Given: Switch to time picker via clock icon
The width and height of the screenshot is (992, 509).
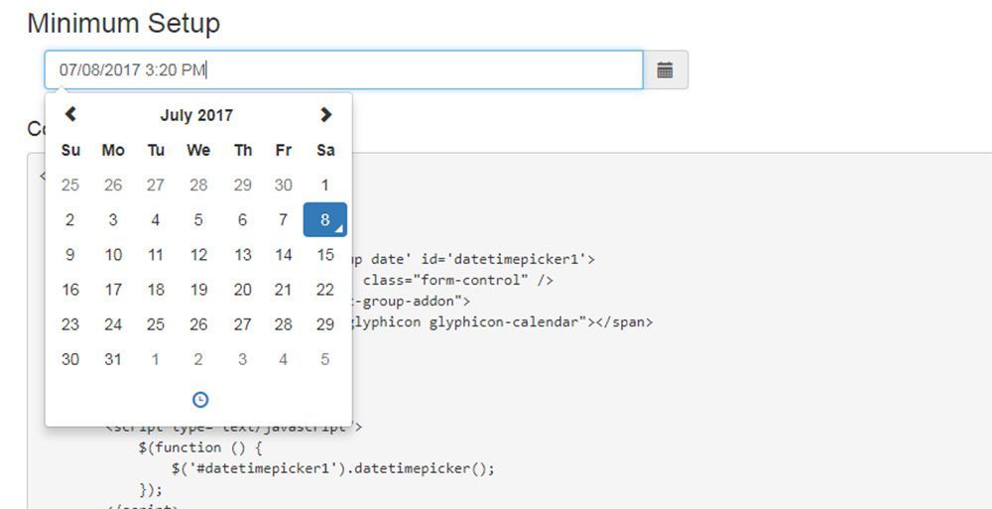Looking at the screenshot, I should point(199,399).
